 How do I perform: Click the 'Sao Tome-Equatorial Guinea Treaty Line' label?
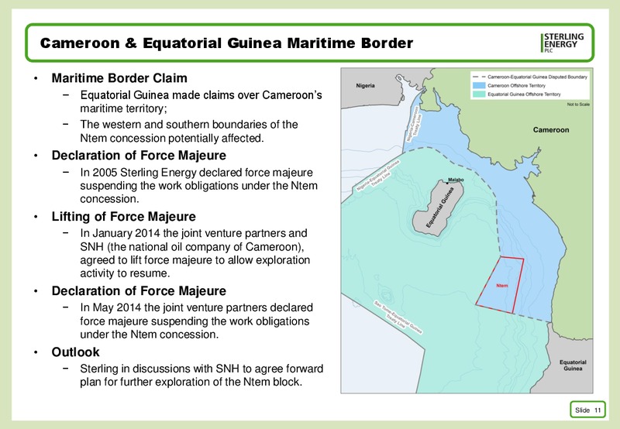coord(398,317)
